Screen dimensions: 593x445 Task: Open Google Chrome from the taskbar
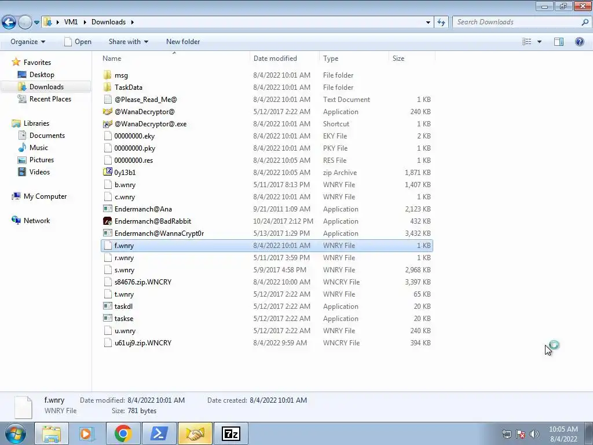point(123,433)
